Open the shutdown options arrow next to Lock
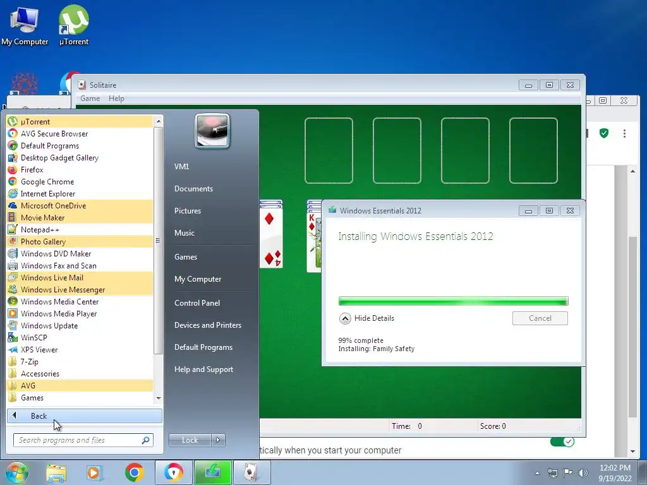647x485 pixels. (218, 440)
